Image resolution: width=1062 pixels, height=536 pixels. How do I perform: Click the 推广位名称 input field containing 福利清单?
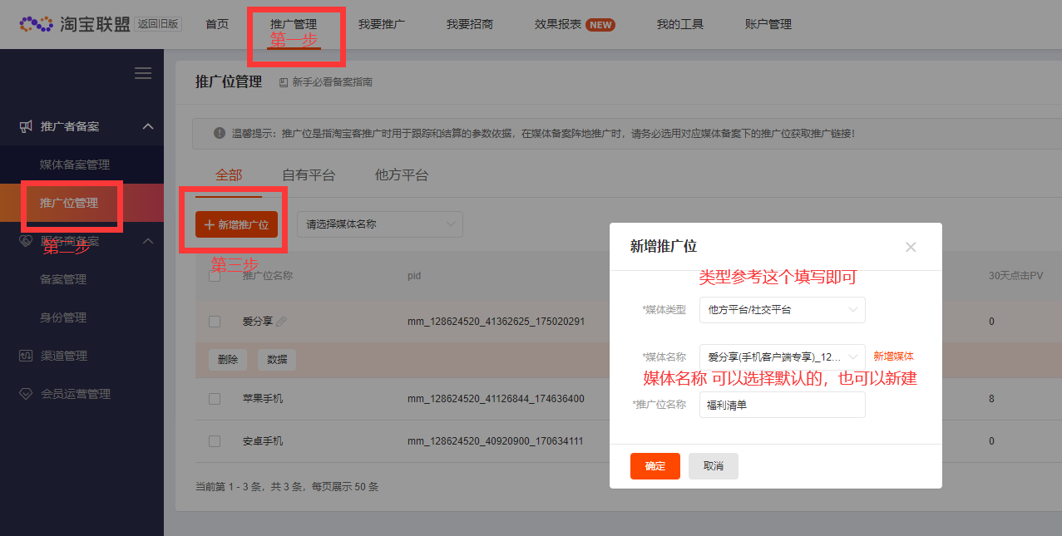[x=783, y=405]
